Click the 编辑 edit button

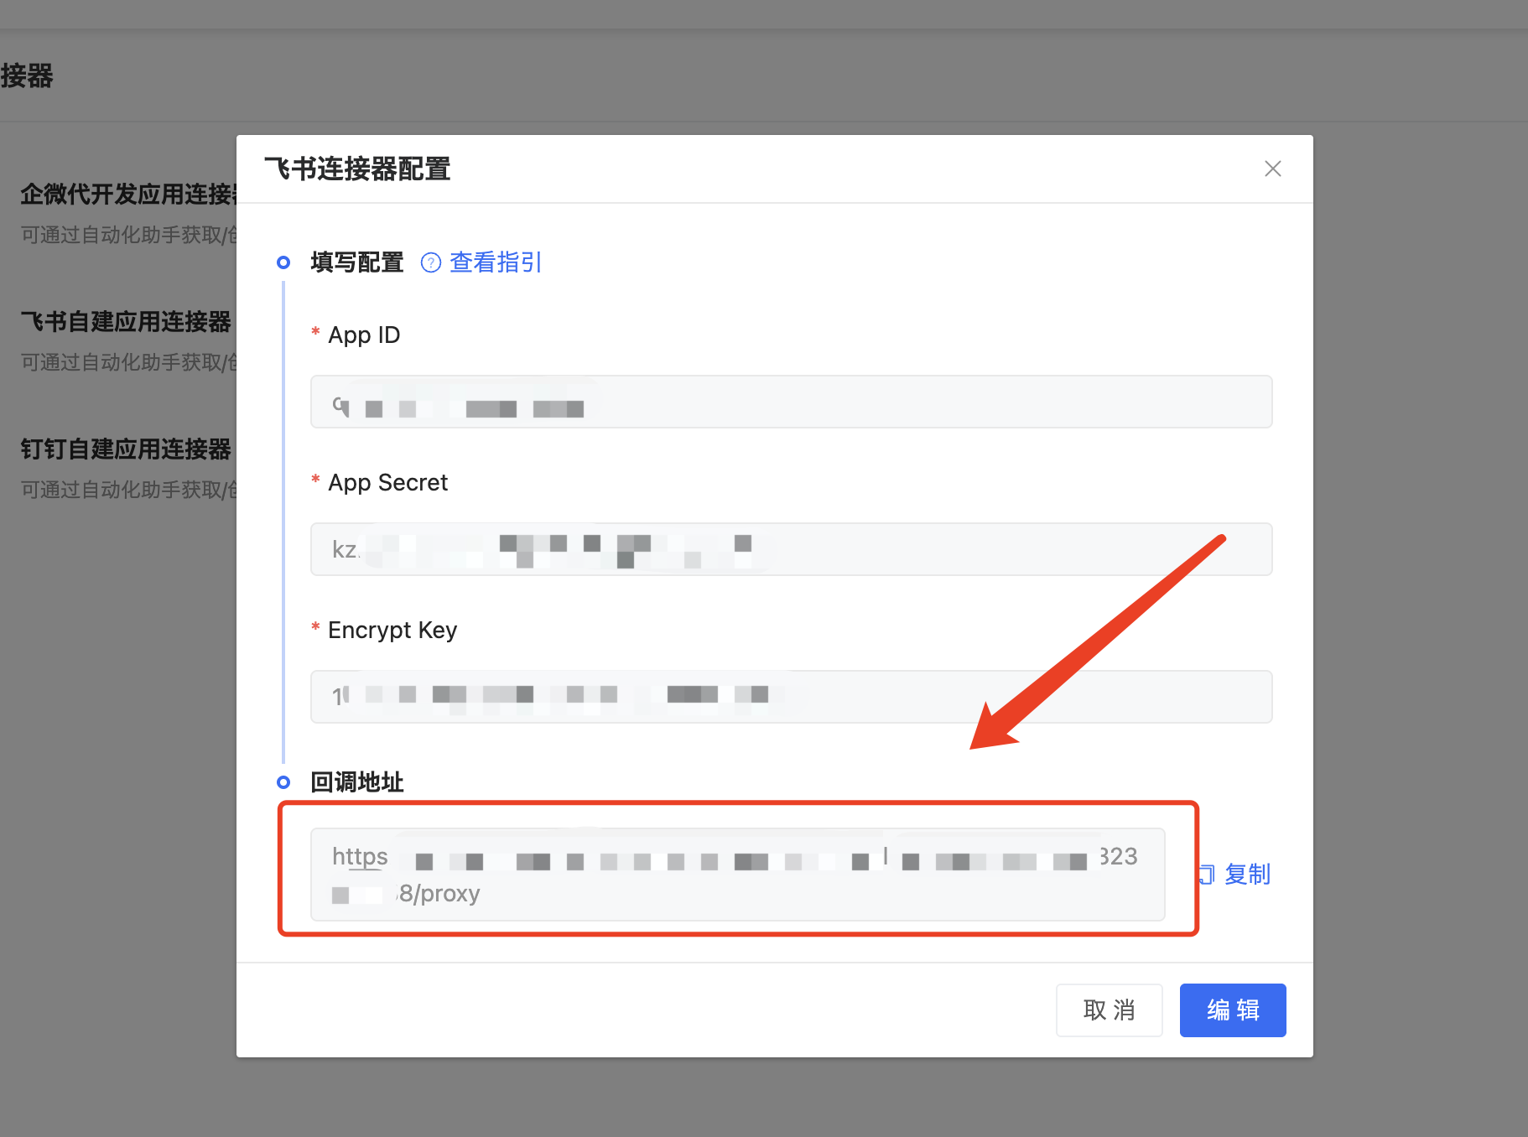click(1233, 1010)
